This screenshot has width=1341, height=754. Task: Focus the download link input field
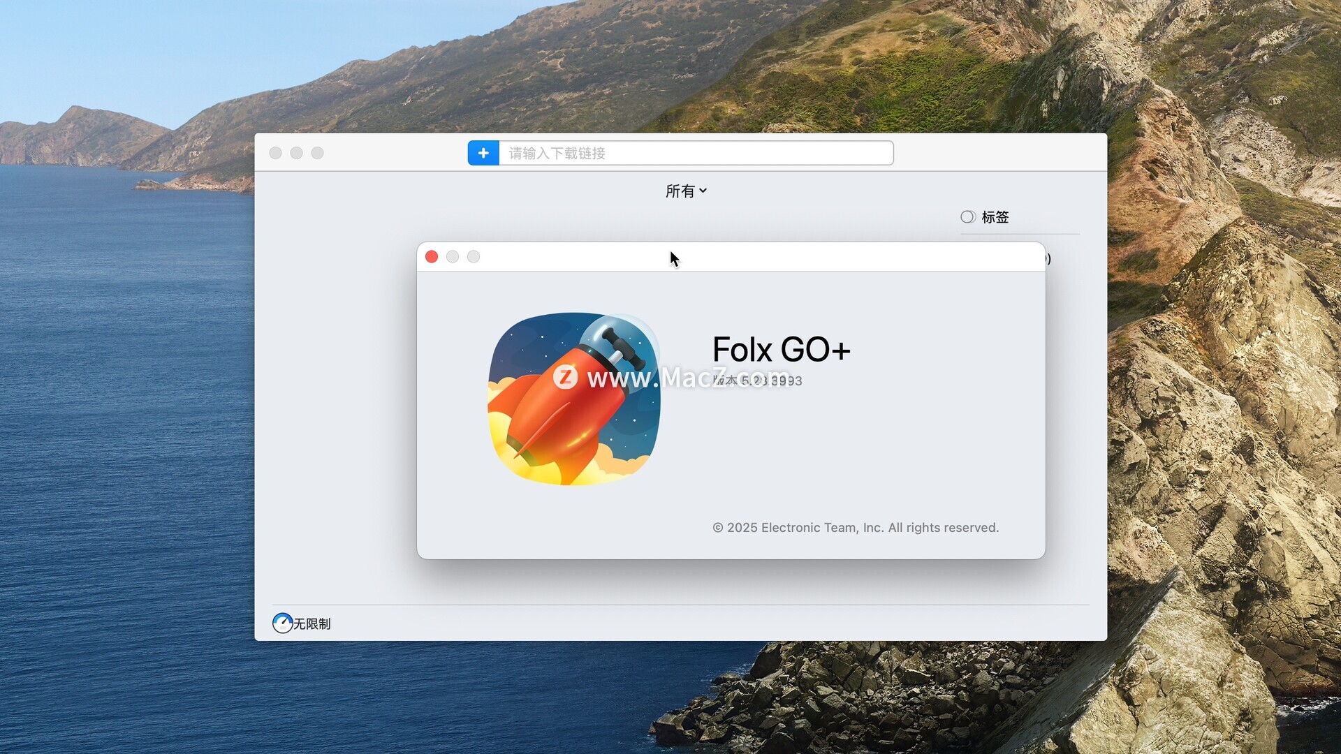[696, 153]
